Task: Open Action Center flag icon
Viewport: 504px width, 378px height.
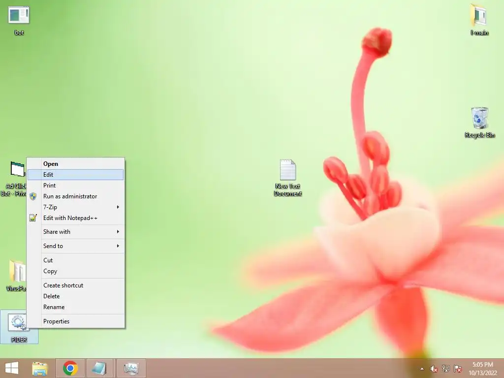Action: [458, 368]
